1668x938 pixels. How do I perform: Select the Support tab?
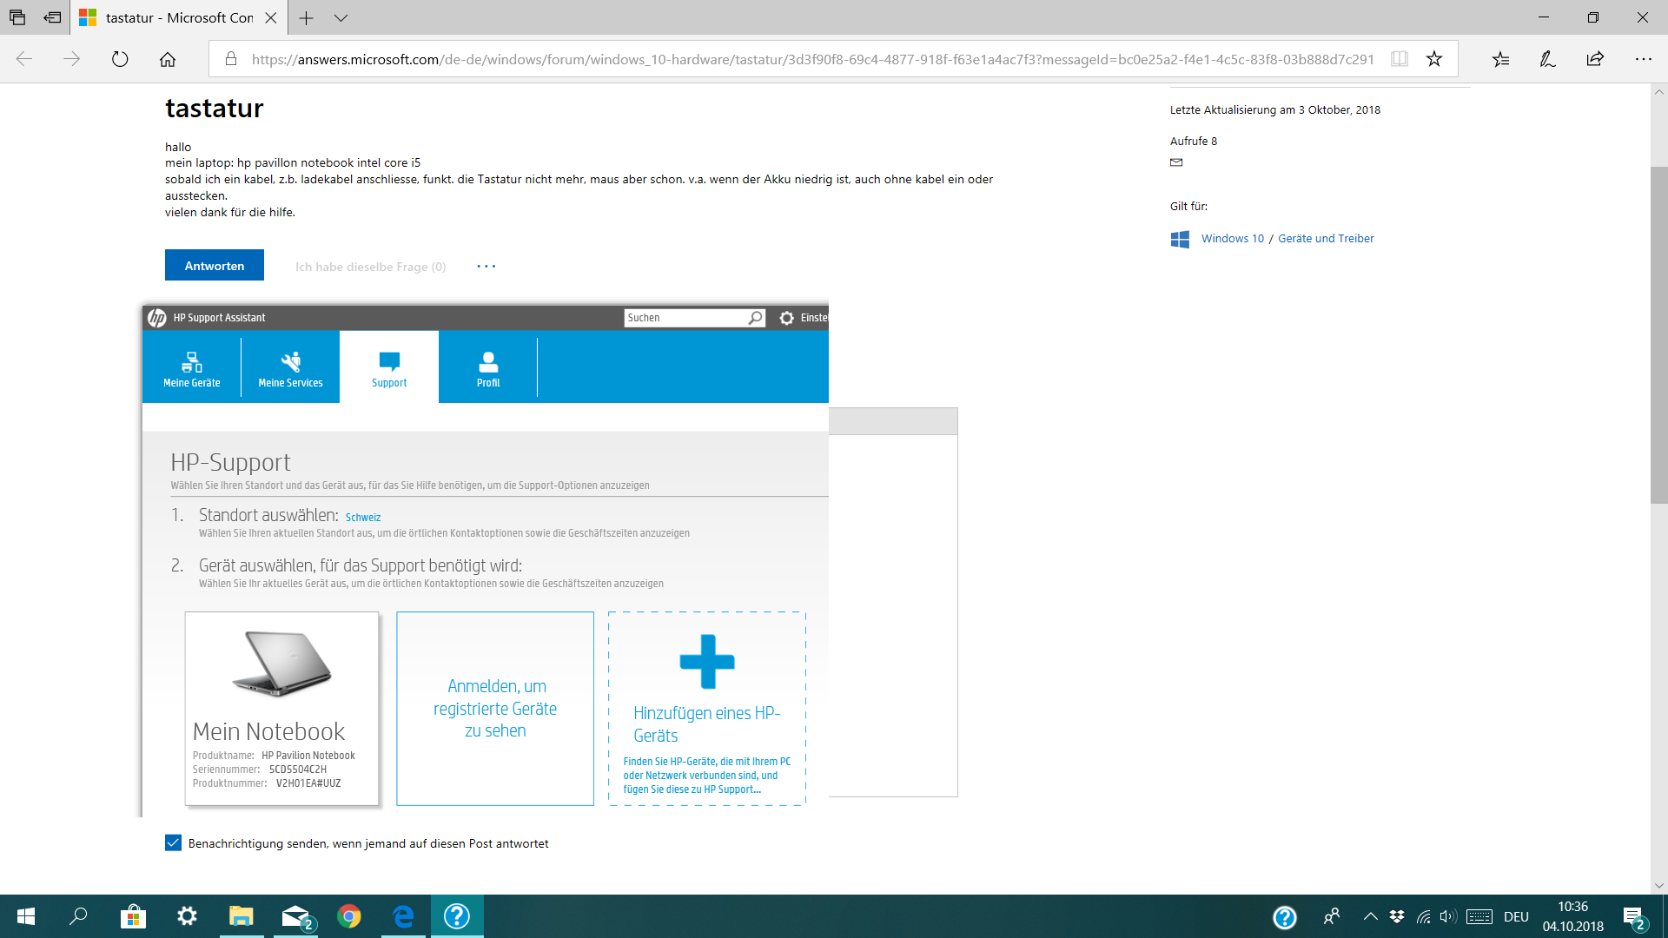389,368
